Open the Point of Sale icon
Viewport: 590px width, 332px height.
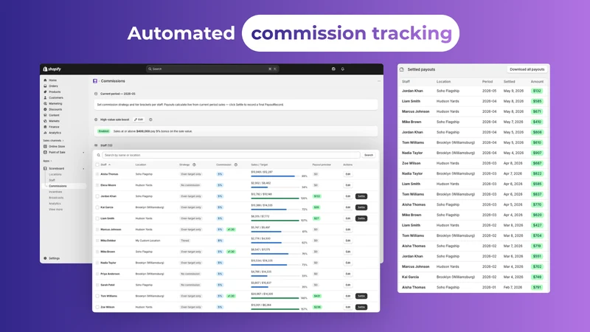45,152
